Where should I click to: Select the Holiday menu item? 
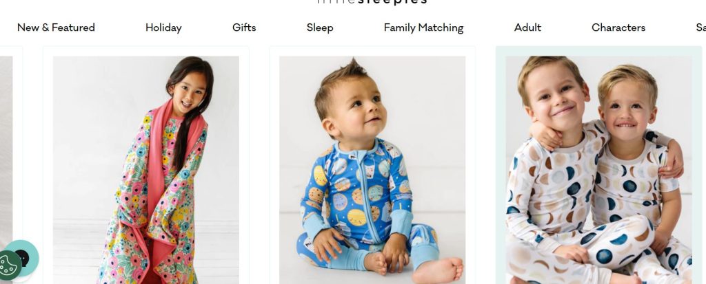(x=163, y=28)
